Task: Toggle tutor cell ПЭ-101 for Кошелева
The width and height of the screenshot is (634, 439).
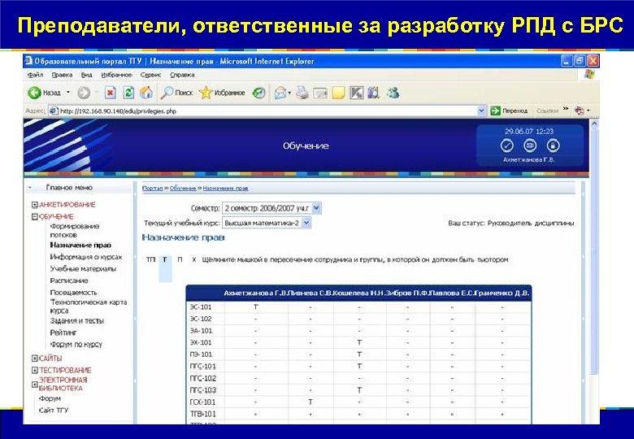Action: (x=359, y=354)
